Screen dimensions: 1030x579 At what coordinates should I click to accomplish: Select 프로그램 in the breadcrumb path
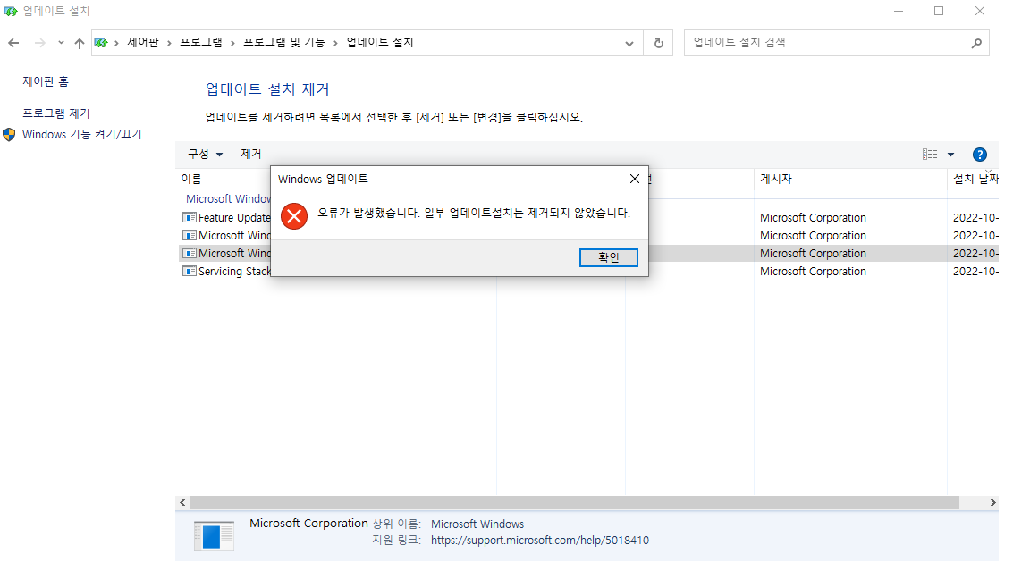click(201, 42)
